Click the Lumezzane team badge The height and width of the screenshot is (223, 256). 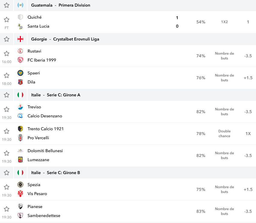point(20,160)
